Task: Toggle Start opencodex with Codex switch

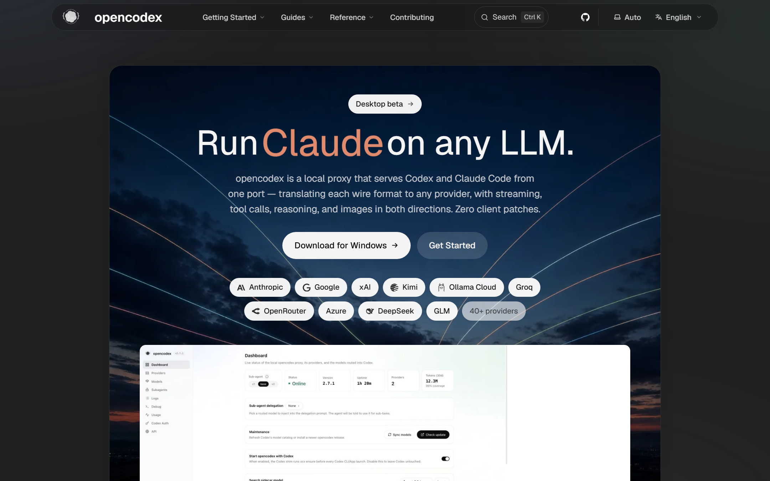Action: pos(445,459)
